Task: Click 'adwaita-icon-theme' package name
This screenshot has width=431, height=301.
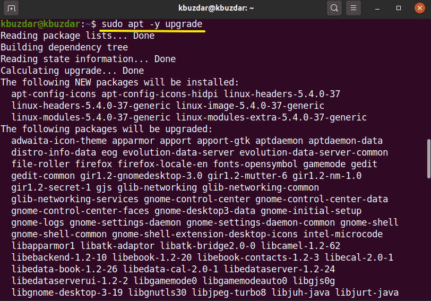Action: (x=59, y=141)
